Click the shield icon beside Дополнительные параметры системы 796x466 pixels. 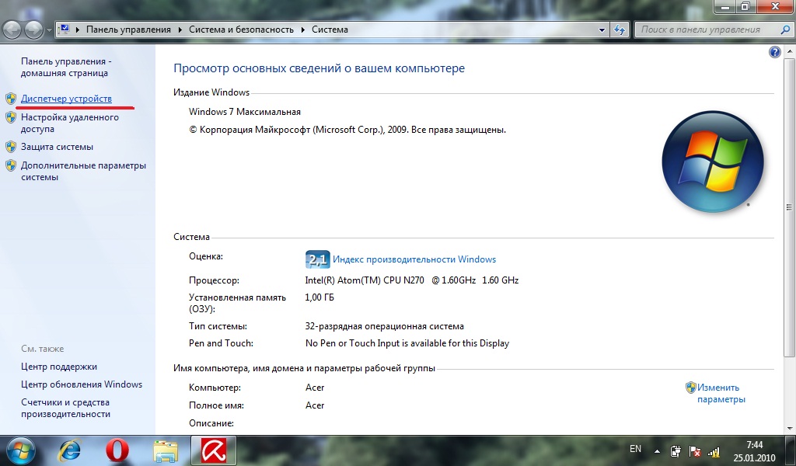11,165
